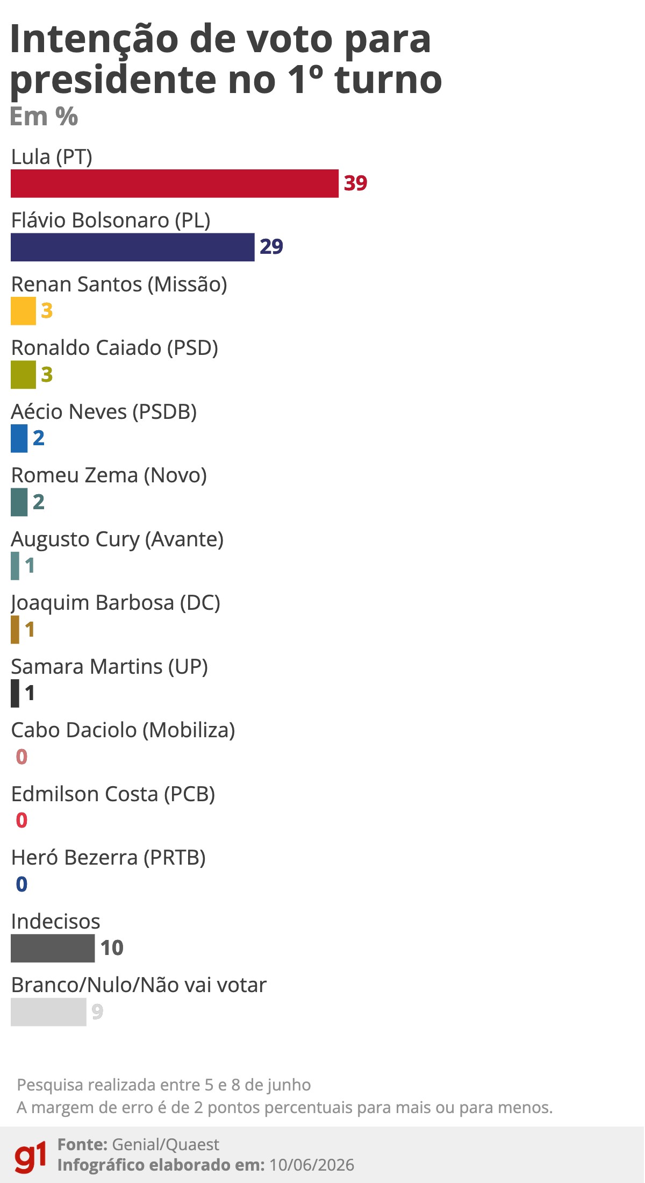The width and height of the screenshot is (645, 1183).
Task: Click the olive Ronaldo Caiado bar
Action: tap(23, 375)
